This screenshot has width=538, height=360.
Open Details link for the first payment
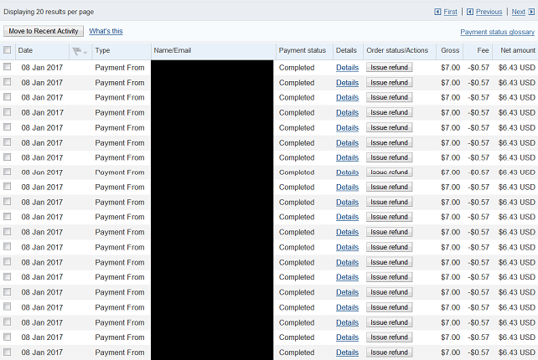pyautogui.click(x=347, y=68)
